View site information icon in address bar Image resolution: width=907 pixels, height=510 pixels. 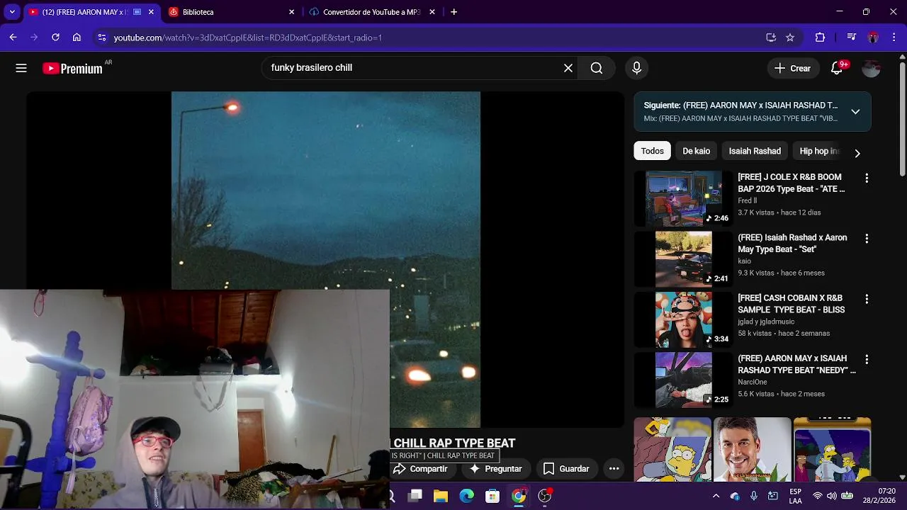click(102, 38)
